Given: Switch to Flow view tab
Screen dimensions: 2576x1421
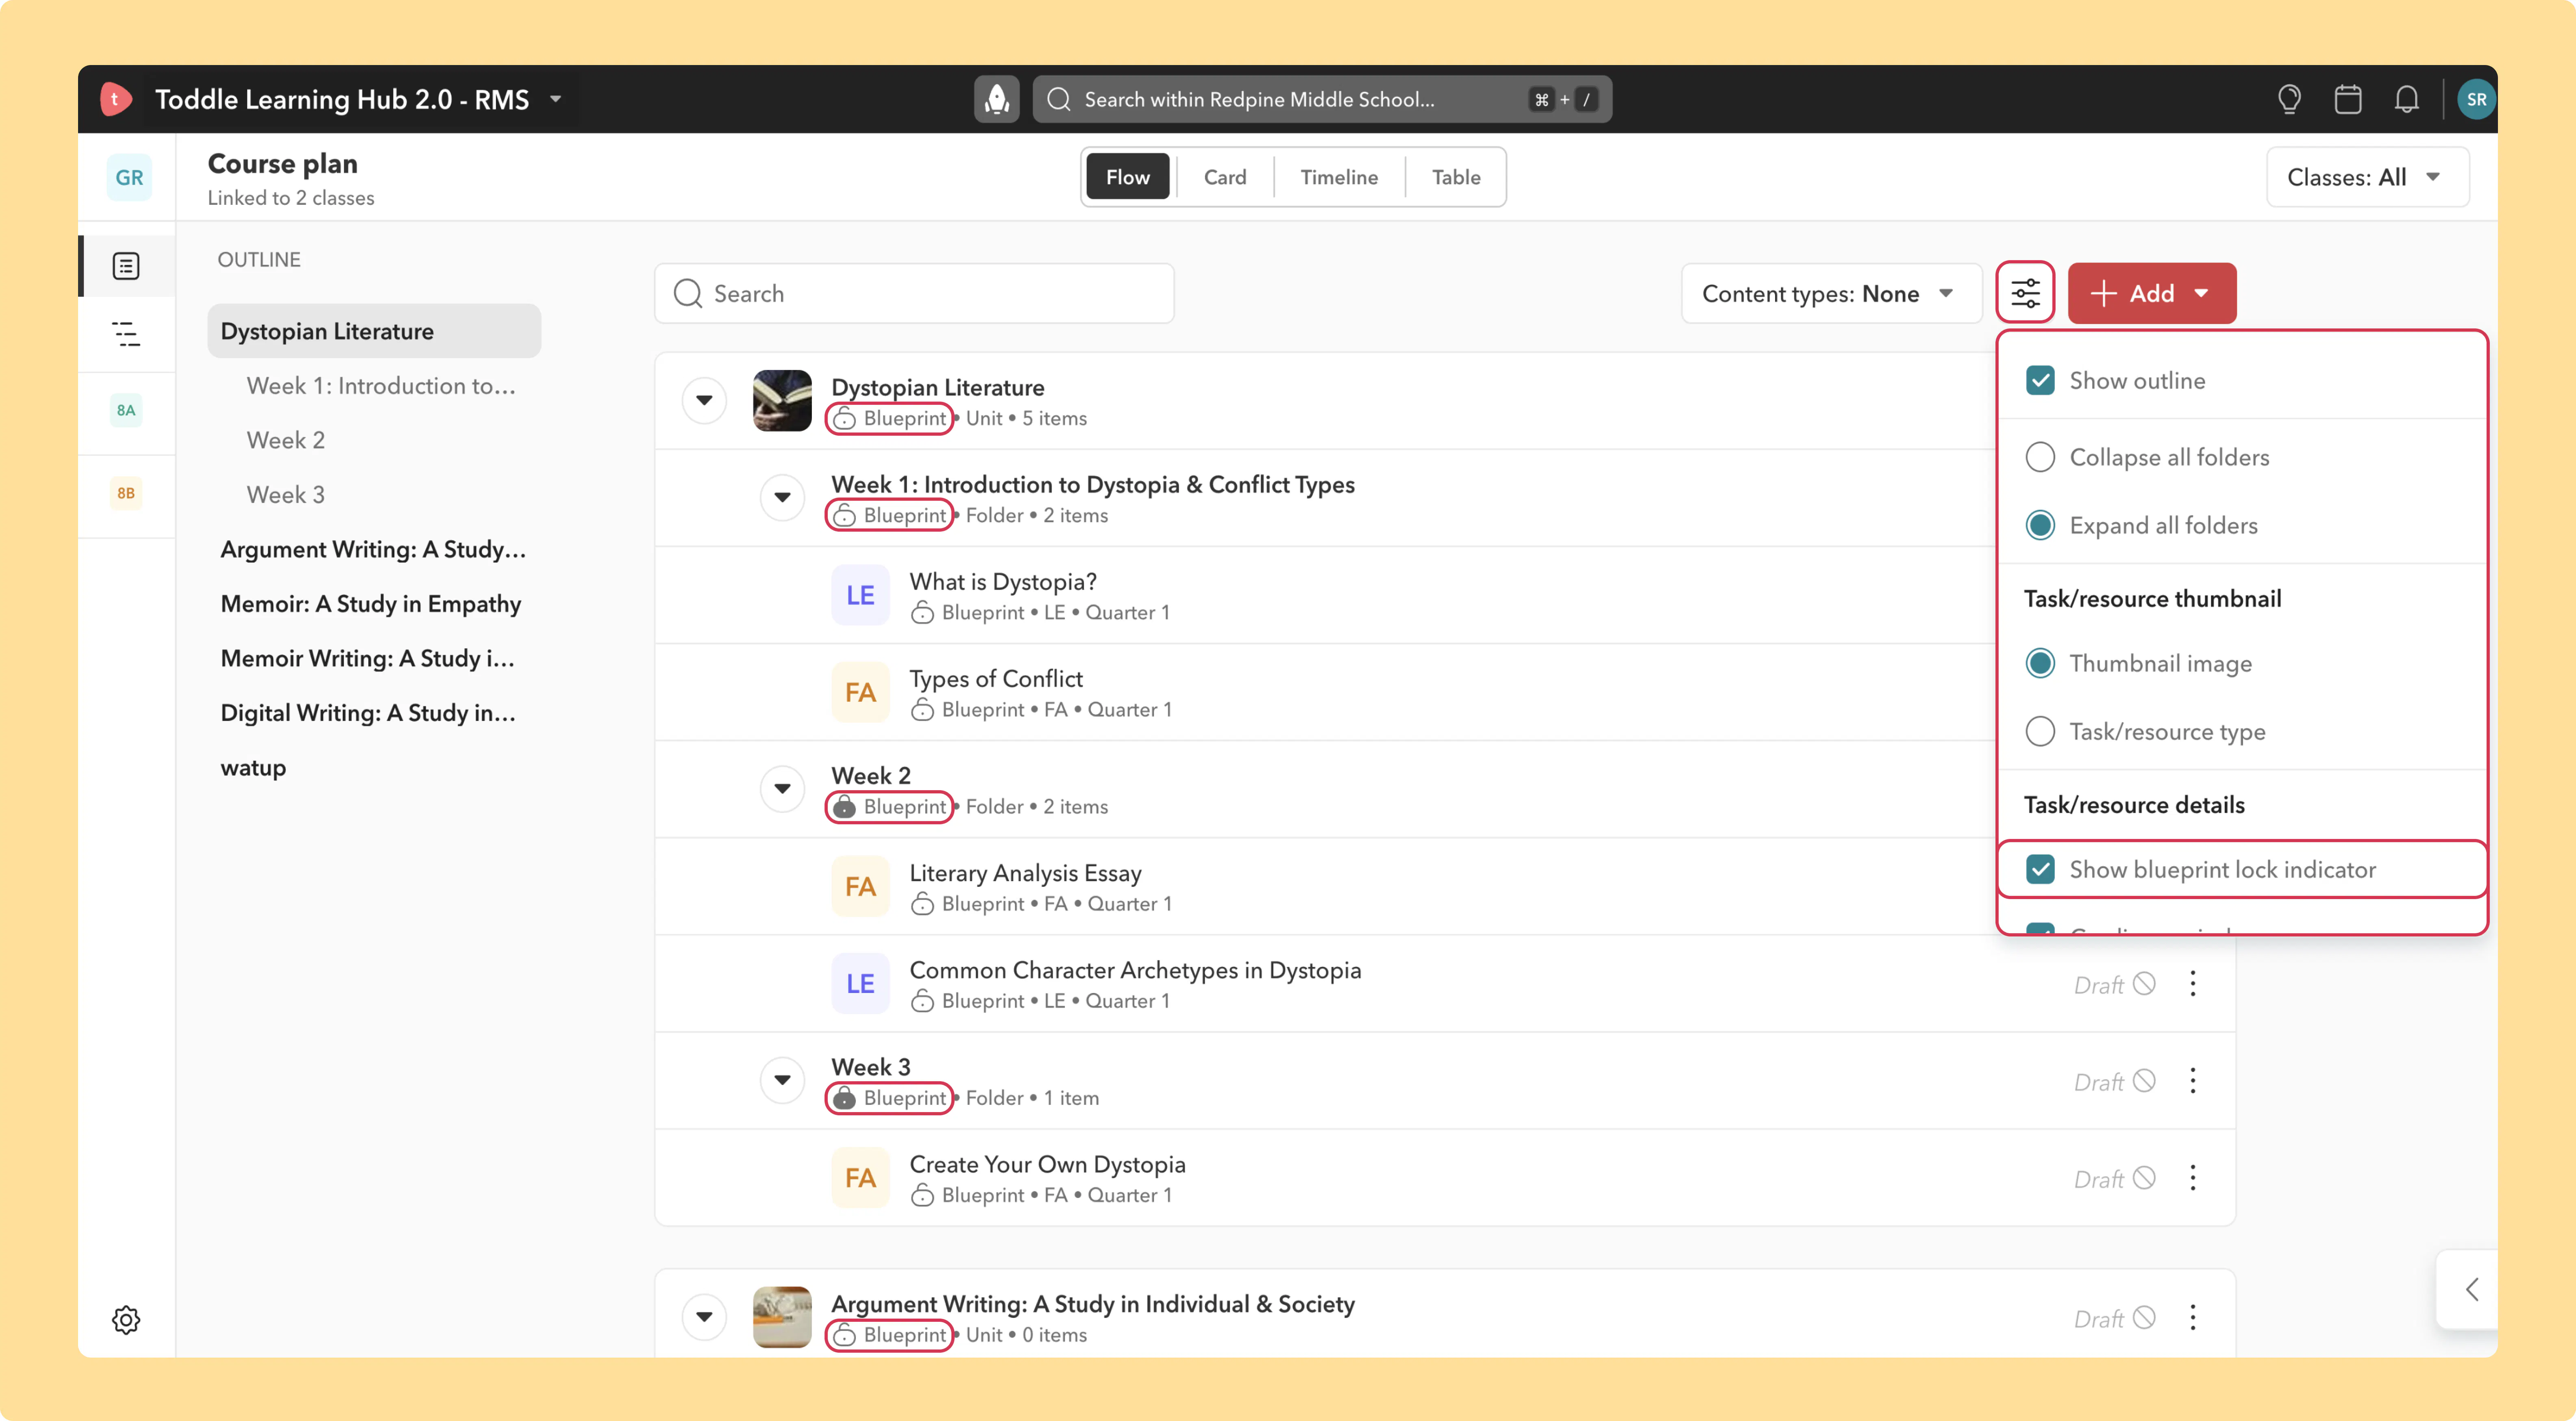Looking at the screenshot, I should (x=1127, y=177).
